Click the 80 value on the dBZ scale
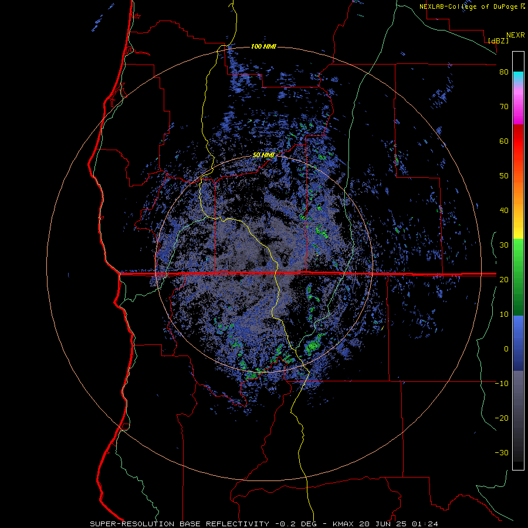Screen dimensions: 528x528 pyautogui.click(x=504, y=72)
